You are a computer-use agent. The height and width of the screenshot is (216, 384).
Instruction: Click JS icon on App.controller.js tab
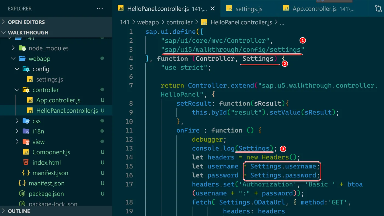[x=286, y=8]
